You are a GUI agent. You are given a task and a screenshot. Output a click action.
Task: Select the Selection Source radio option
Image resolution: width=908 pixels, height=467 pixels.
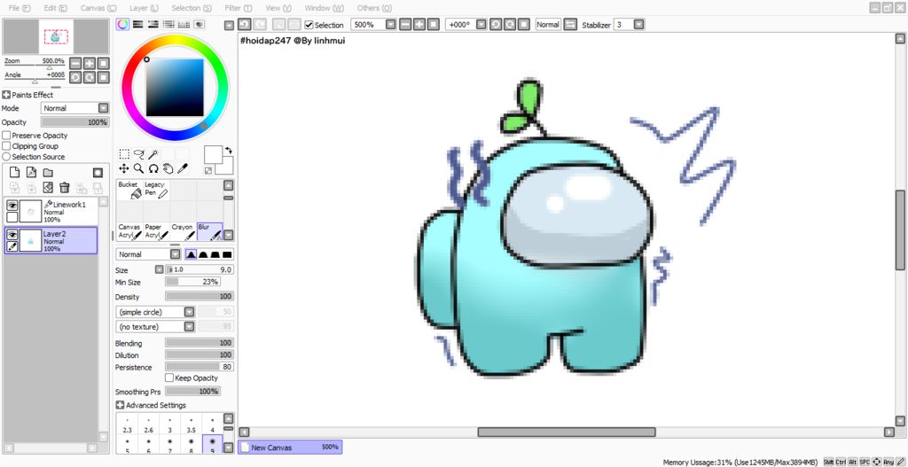point(7,157)
